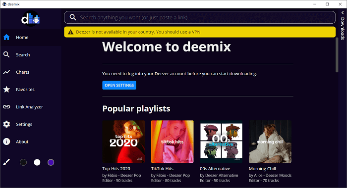Click the 00s Alternative title text
This screenshot has height=188, width=347.
click(215, 169)
